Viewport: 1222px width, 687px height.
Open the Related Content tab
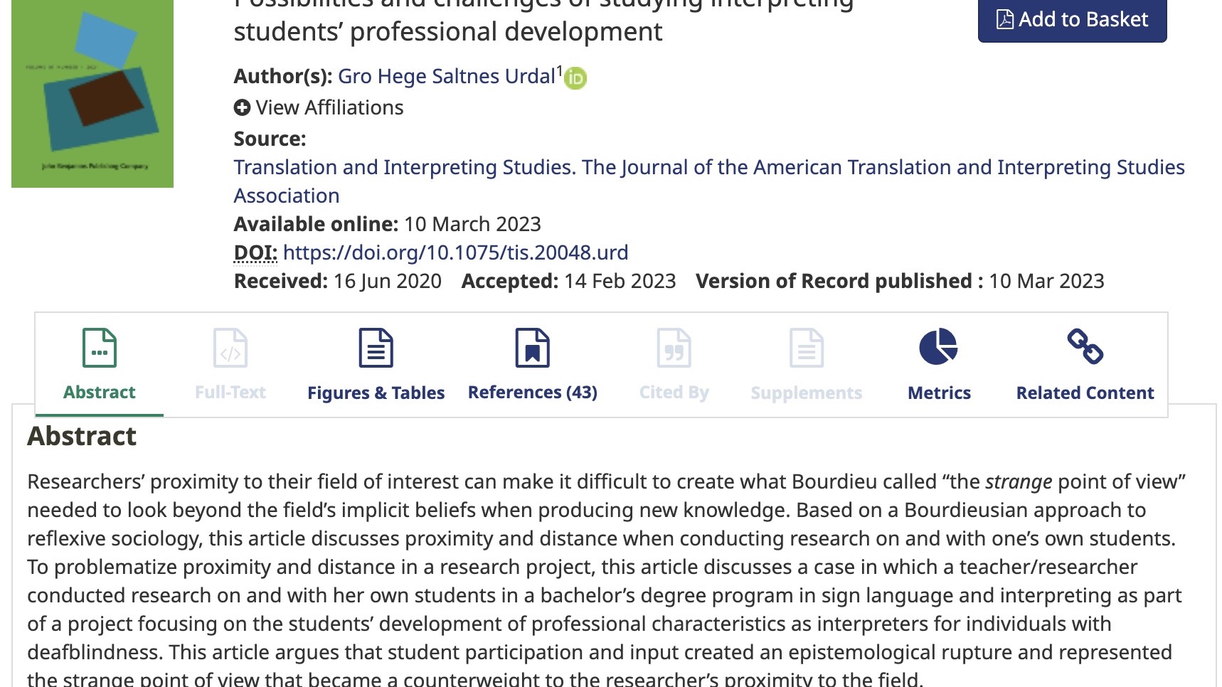[x=1085, y=393]
